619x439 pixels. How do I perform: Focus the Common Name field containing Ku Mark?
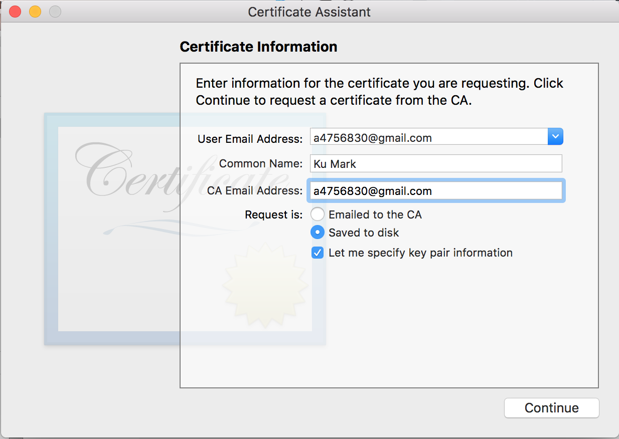point(435,164)
